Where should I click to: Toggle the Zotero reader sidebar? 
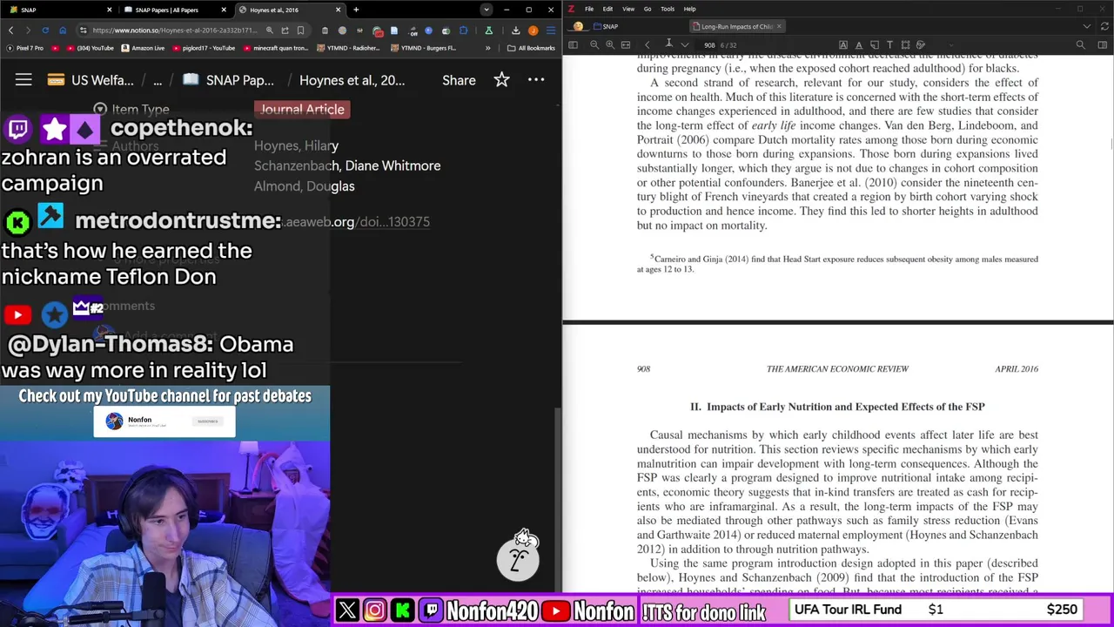(573, 44)
